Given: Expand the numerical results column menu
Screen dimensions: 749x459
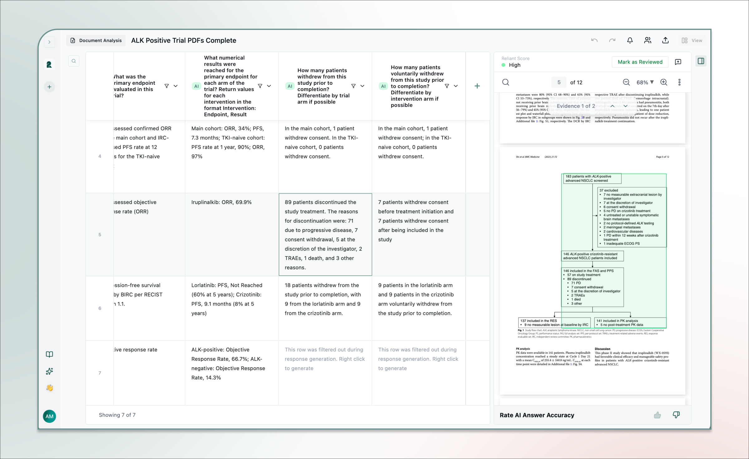Looking at the screenshot, I should [269, 86].
